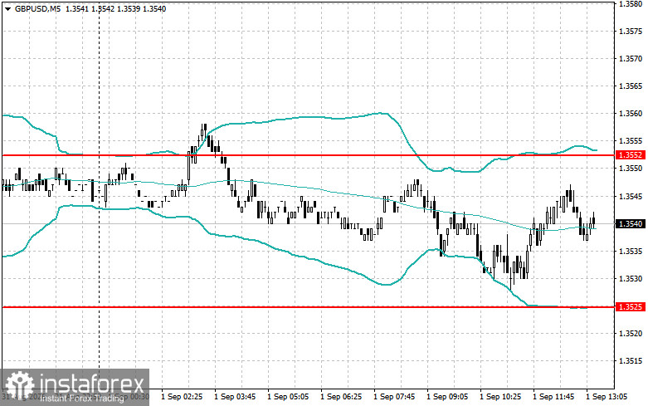Click the dropdown triangle beside GBPUSD,M5
The width and height of the screenshot is (648, 406).
click(x=7, y=8)
